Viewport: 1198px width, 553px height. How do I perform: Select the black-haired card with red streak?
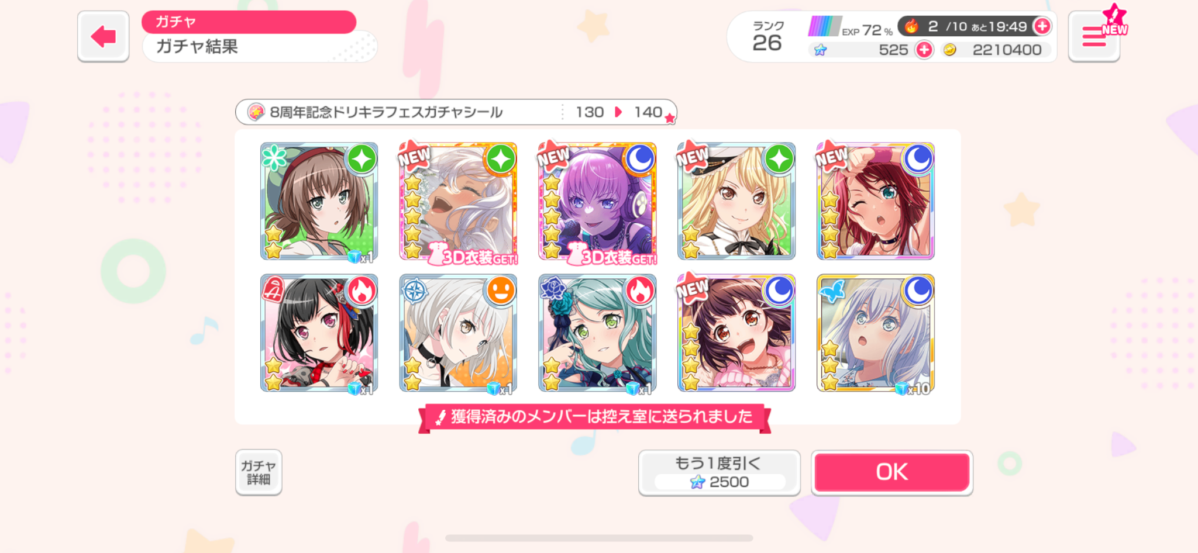point(319,333)
